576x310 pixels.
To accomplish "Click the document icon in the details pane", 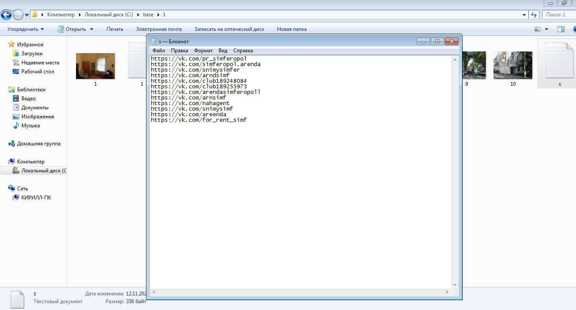I will pos(17,299).
